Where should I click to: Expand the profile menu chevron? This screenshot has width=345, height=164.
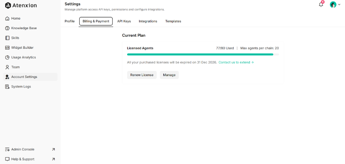pyautogui.click(x=339, y=5)
